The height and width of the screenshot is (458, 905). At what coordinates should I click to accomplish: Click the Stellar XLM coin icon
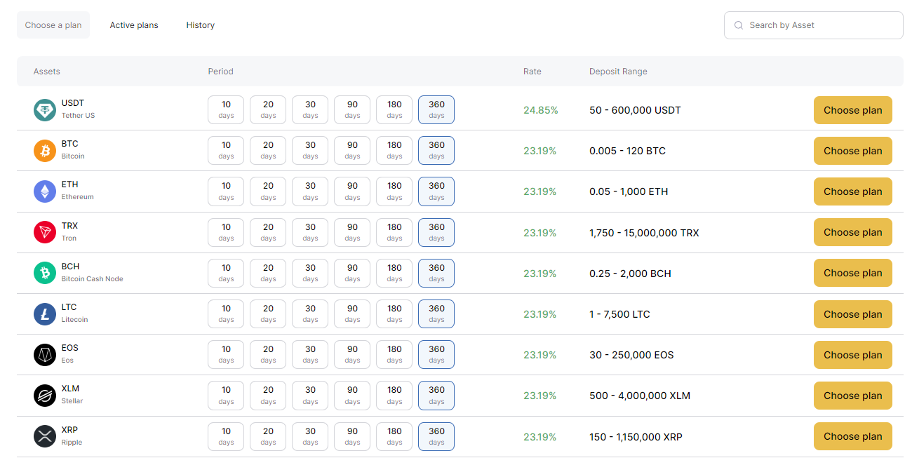tap(45, 396)
